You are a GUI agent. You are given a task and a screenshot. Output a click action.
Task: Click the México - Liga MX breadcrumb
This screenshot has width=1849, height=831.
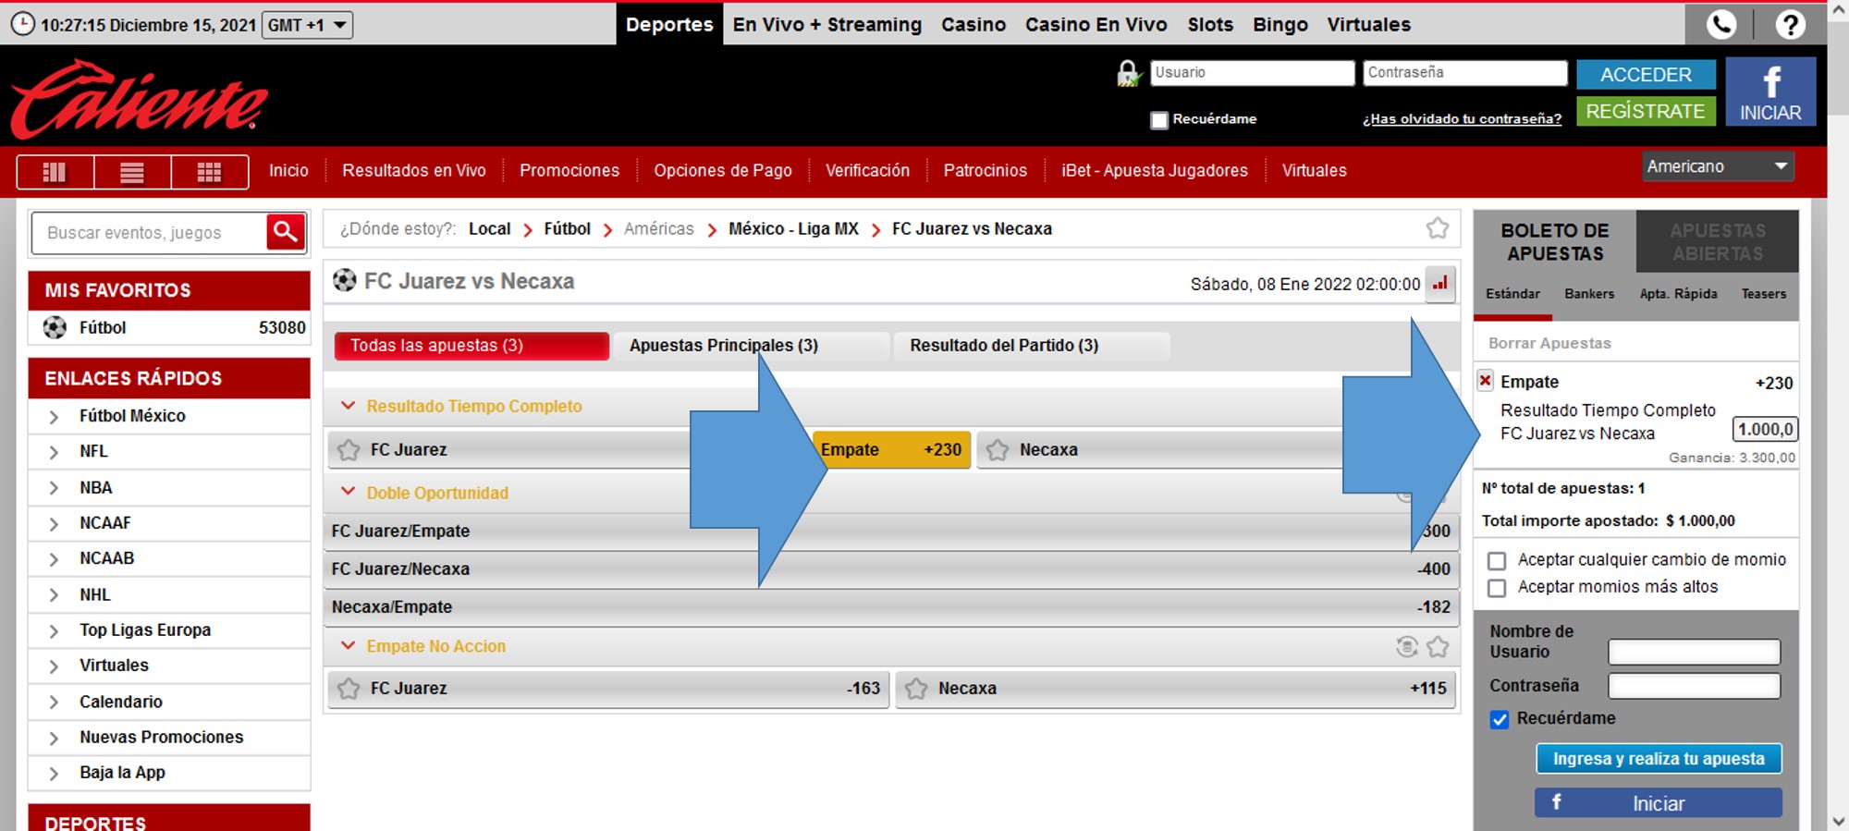[x=793, y=228]
